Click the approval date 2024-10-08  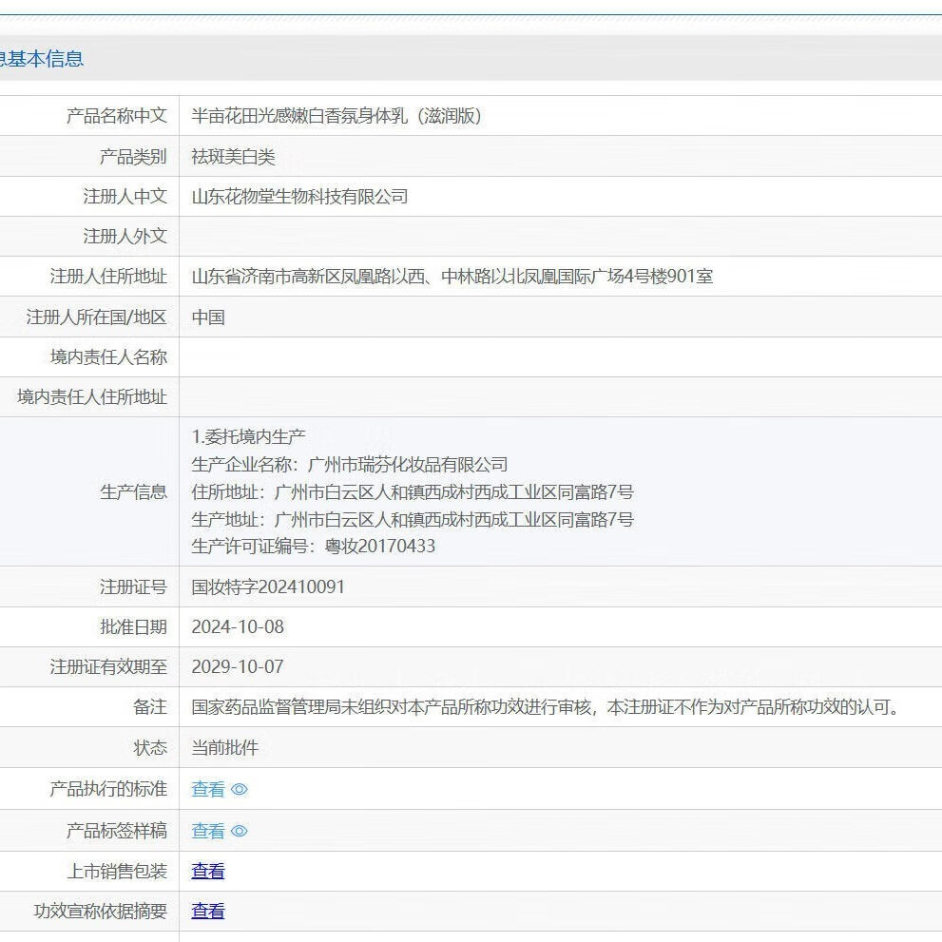(238, 626)
